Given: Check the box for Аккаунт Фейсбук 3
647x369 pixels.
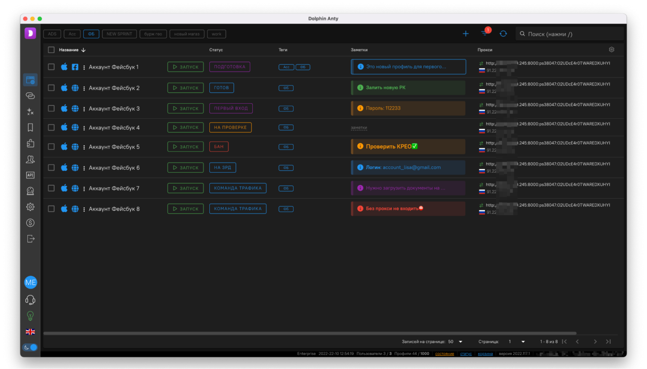Looking at the screenshot, I should pyautogui.click(x=51, y=108).
